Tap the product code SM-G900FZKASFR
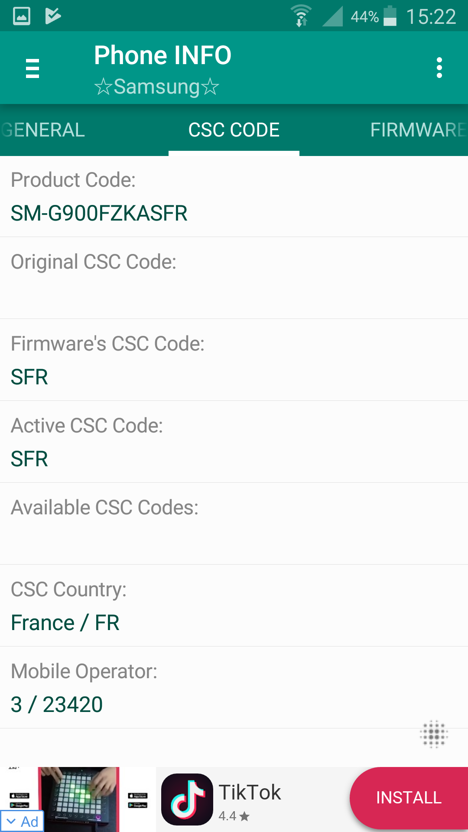Image resolution: width=468 pixels, height=832 pixels. pyautogui.click(x=99, y=213)
